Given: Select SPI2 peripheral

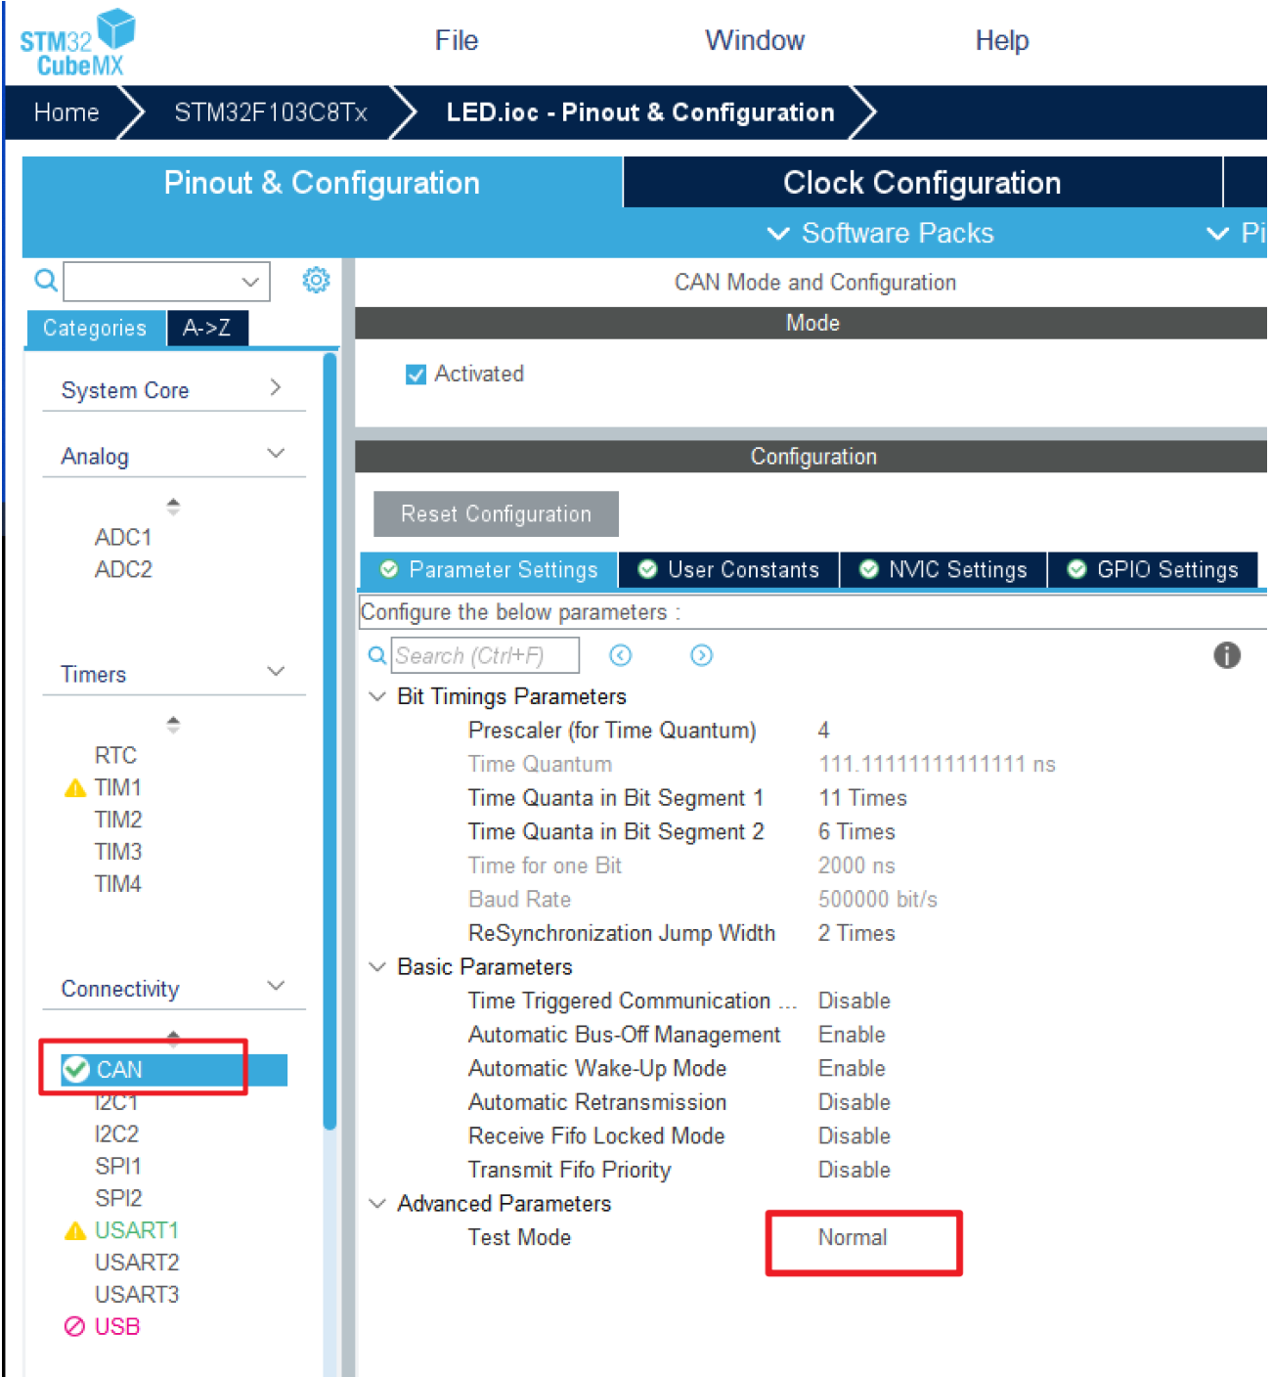Looking at the screenshot, I should (x=118, y=1198).
